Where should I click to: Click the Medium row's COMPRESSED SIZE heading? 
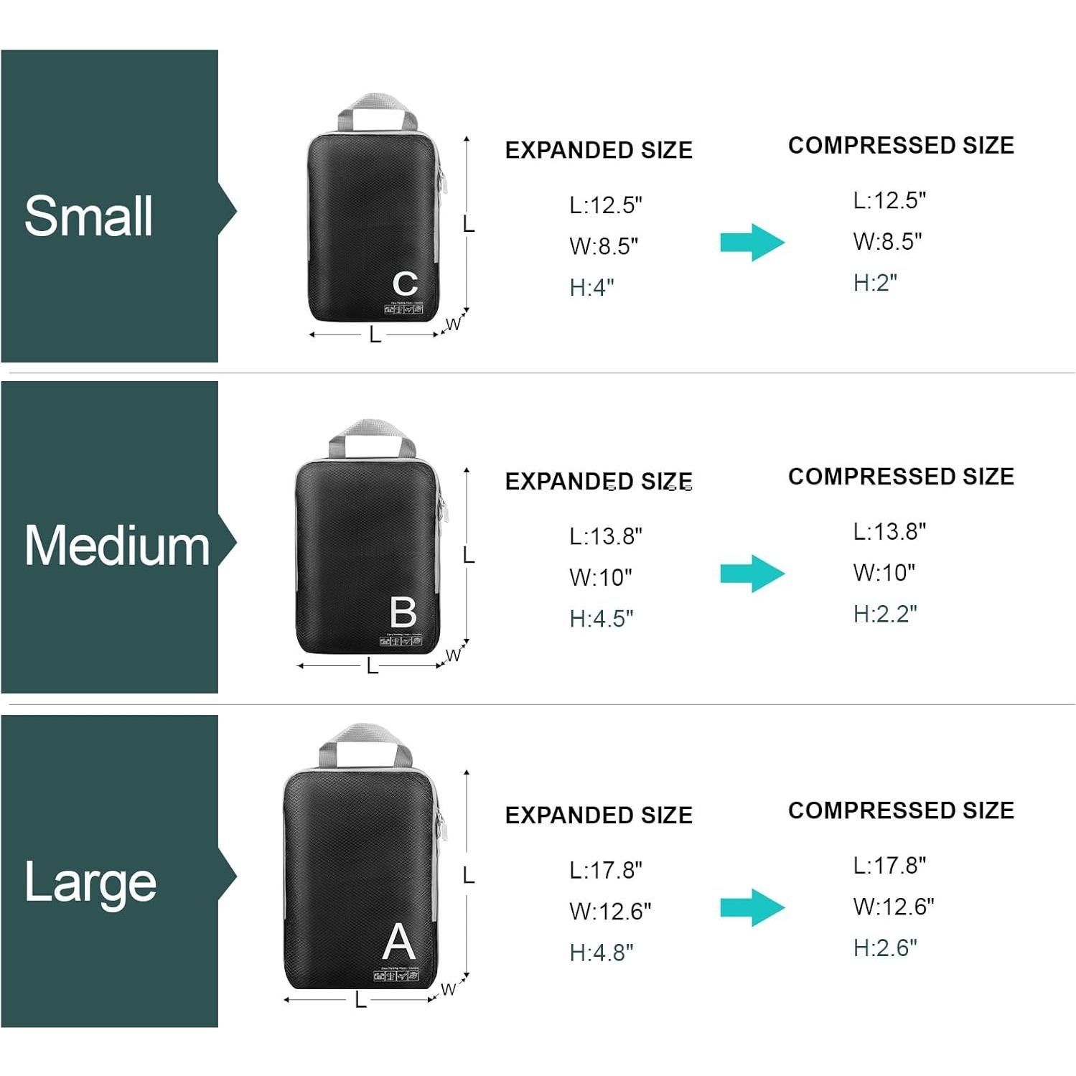click(901, 477)
